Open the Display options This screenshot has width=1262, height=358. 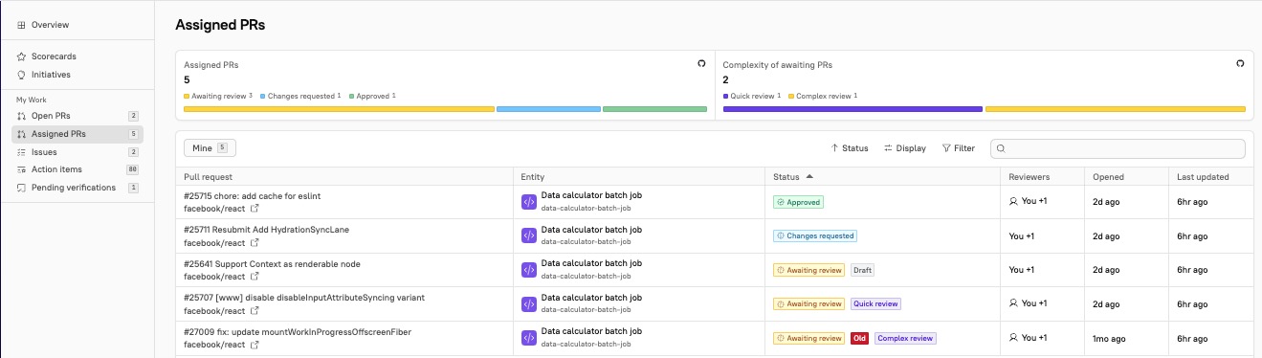point(904,148)
